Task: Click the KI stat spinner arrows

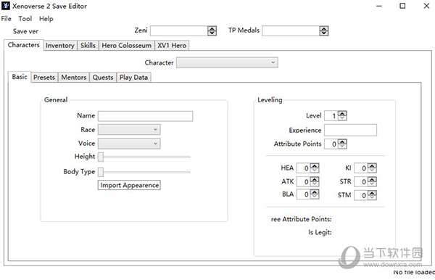Action: [x=372, y=168]
